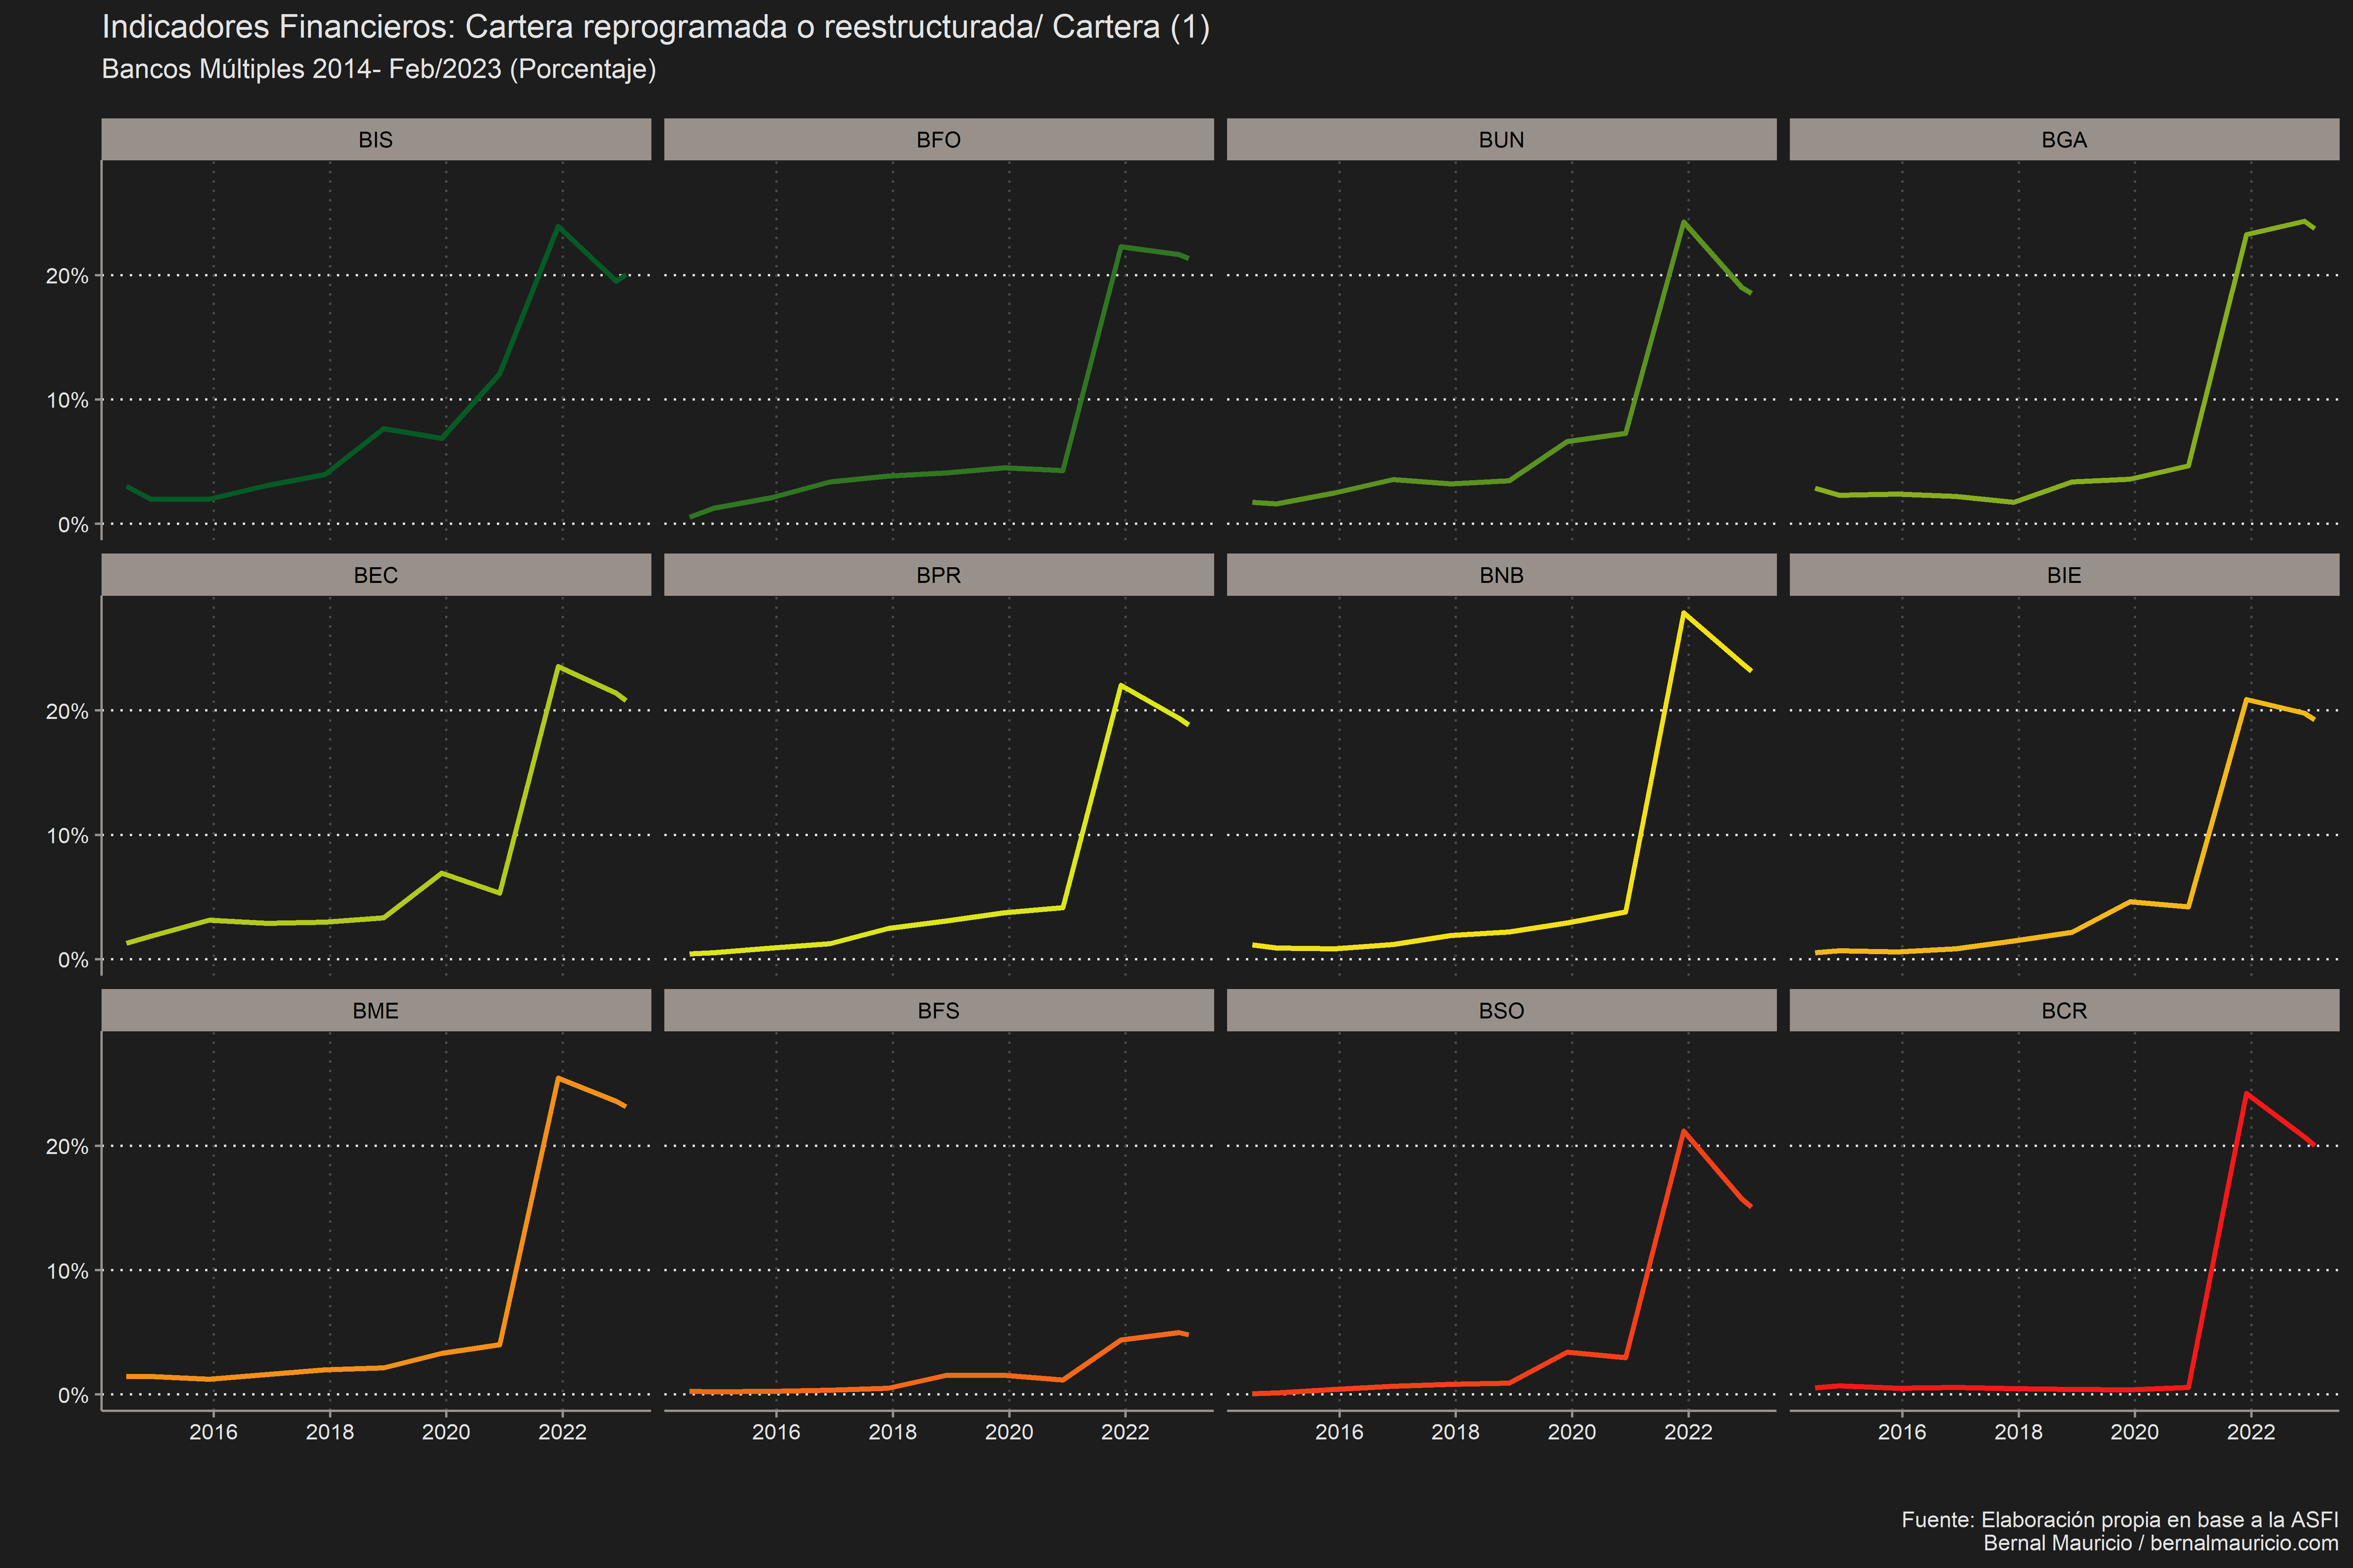Click the BEC panel header
The image size is (2353, 1568).
pos(376,575)
